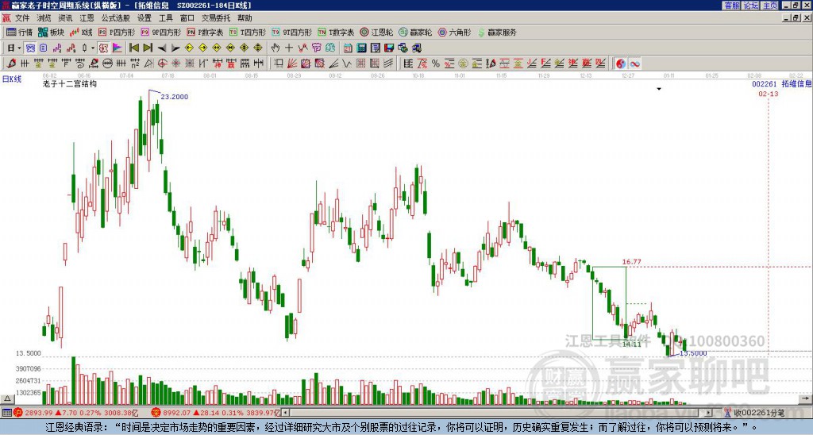Open 赢家服务 service

pos(497,32)
